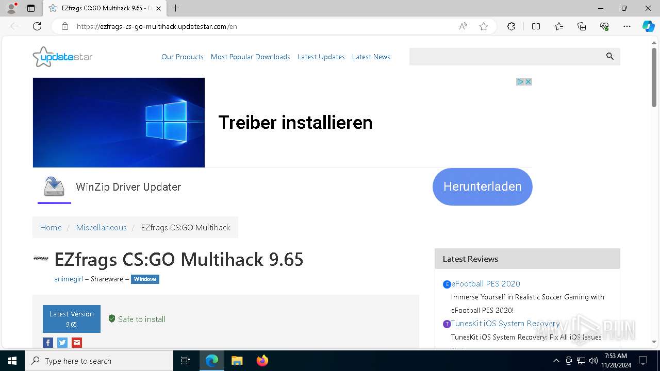This screenshot has width=660, height=371.
Task: Launch Firefox from taskbar
Action: (262, 361)
